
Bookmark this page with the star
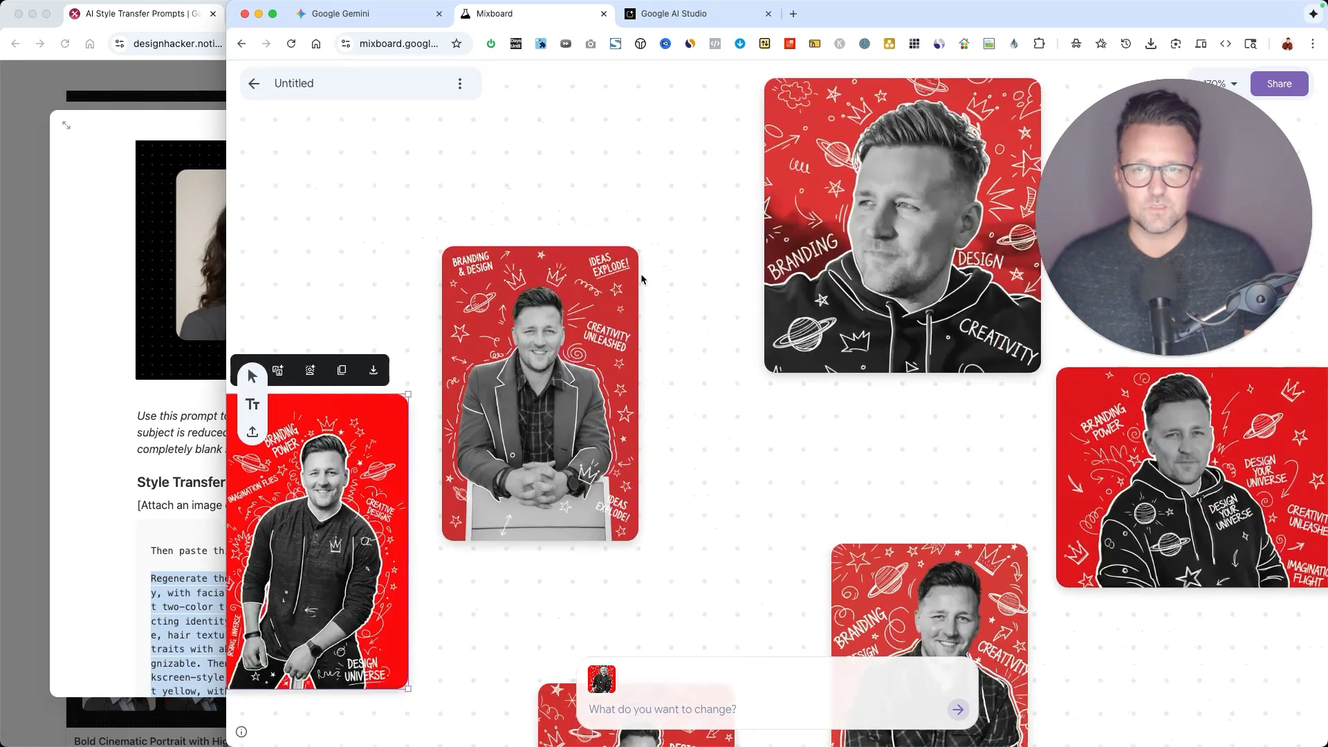click(x=456, y=44)
